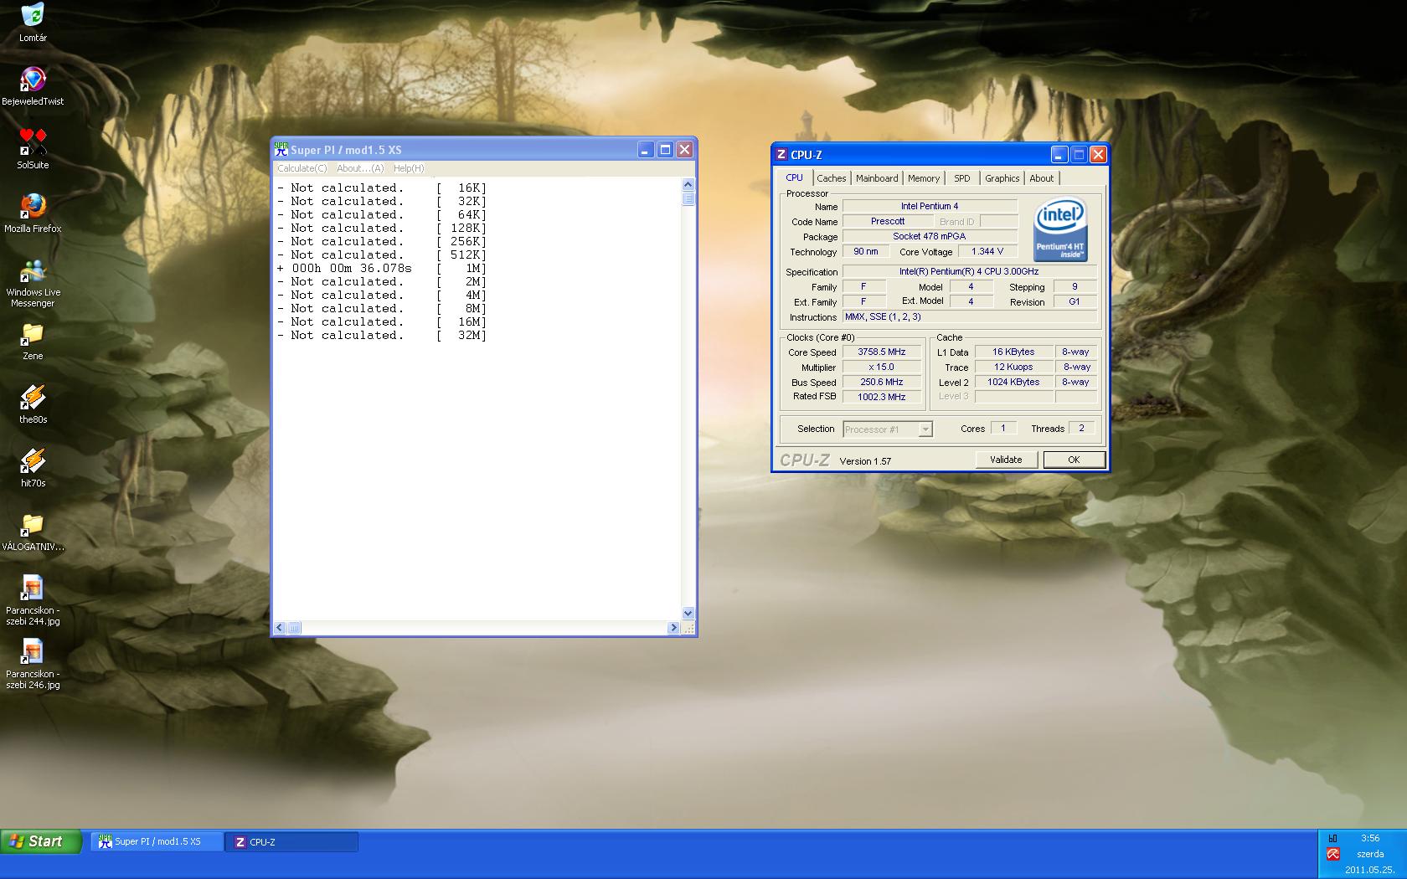
Task: Click the CPU-Z title bar Z icon
Action: 781,154
